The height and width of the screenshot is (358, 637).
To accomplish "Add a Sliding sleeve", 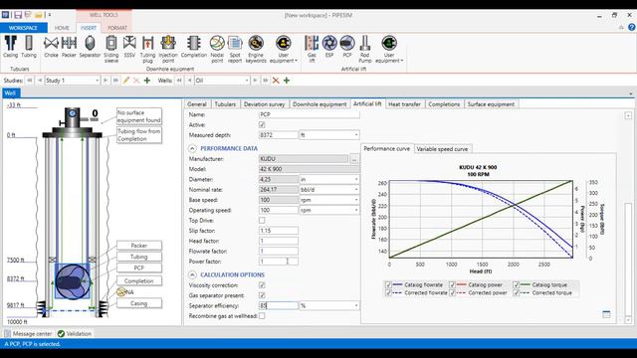I will pyautogui.click(x=111, y=50).
